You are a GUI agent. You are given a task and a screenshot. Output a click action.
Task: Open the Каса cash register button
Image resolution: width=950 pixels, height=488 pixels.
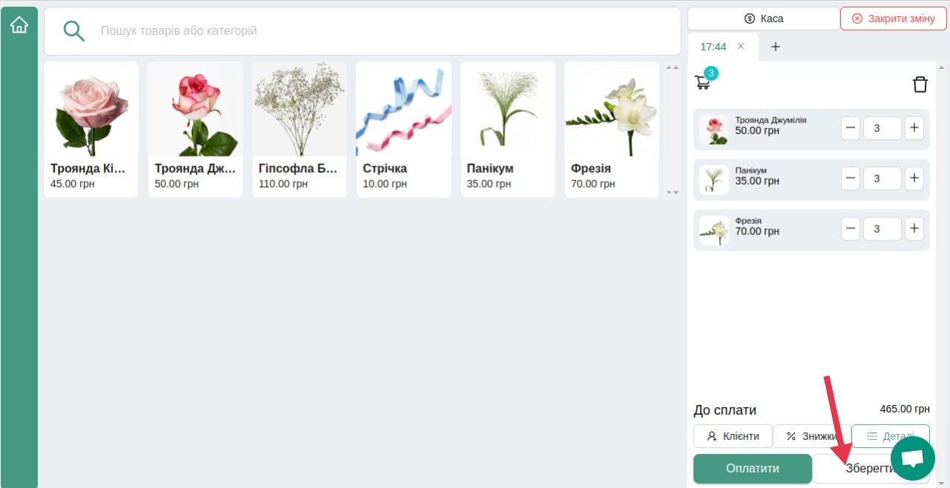764,19
